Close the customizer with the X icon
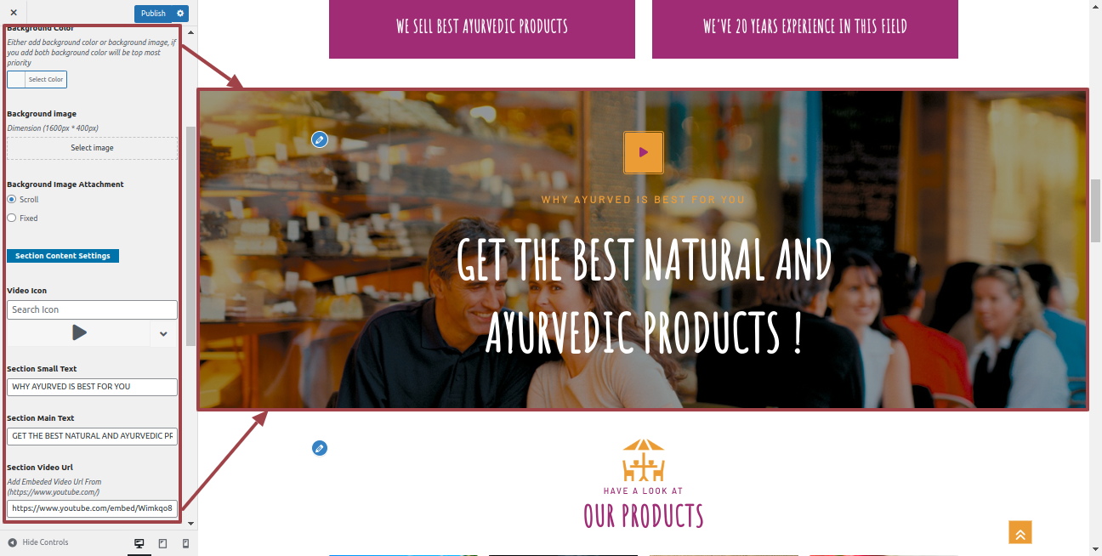The height and width of the screenshot is (556, 1102). (x=13, y=13)
